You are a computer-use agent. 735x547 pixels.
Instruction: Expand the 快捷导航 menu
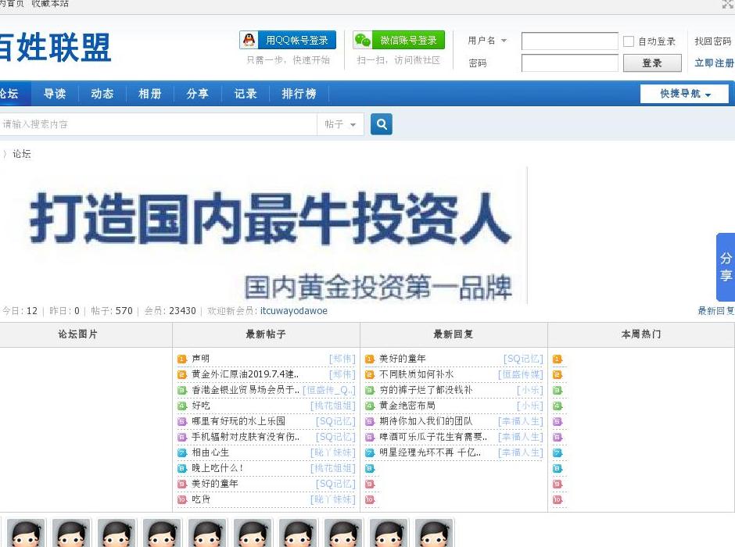tap(684, 94)
